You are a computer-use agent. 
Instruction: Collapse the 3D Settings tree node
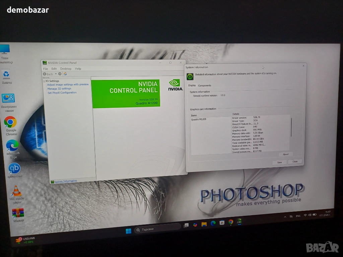[44, 81]
